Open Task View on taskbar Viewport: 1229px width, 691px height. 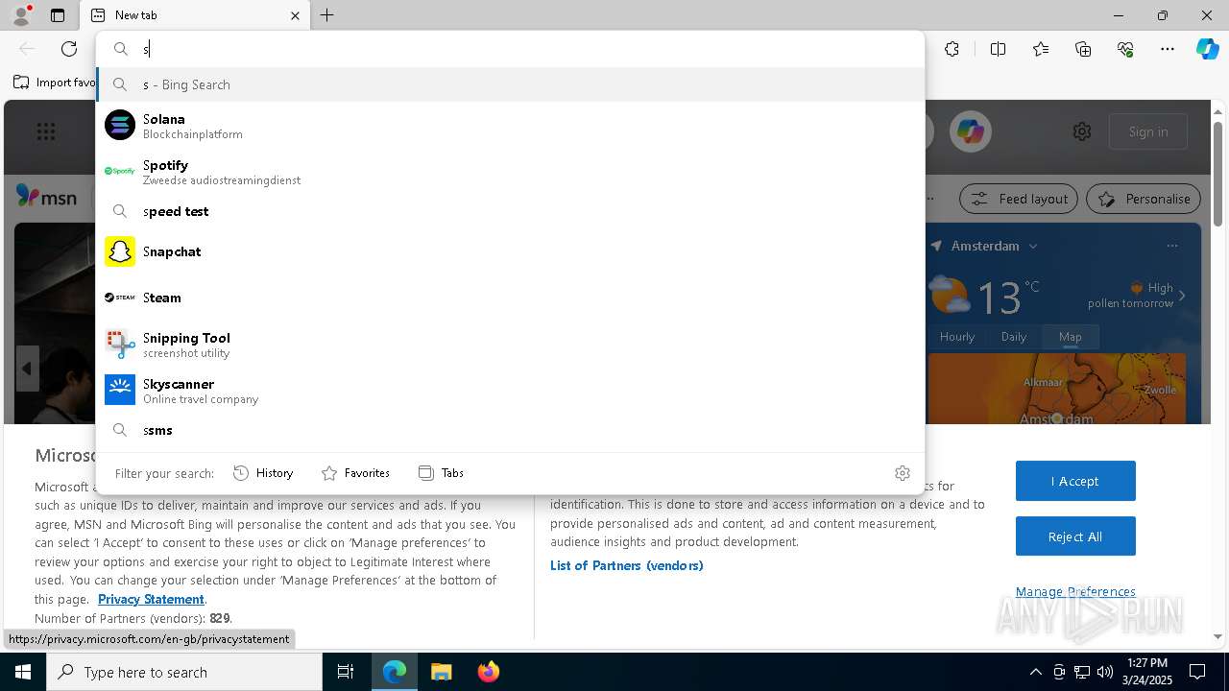pyautogui.click(x=346, y=672)
